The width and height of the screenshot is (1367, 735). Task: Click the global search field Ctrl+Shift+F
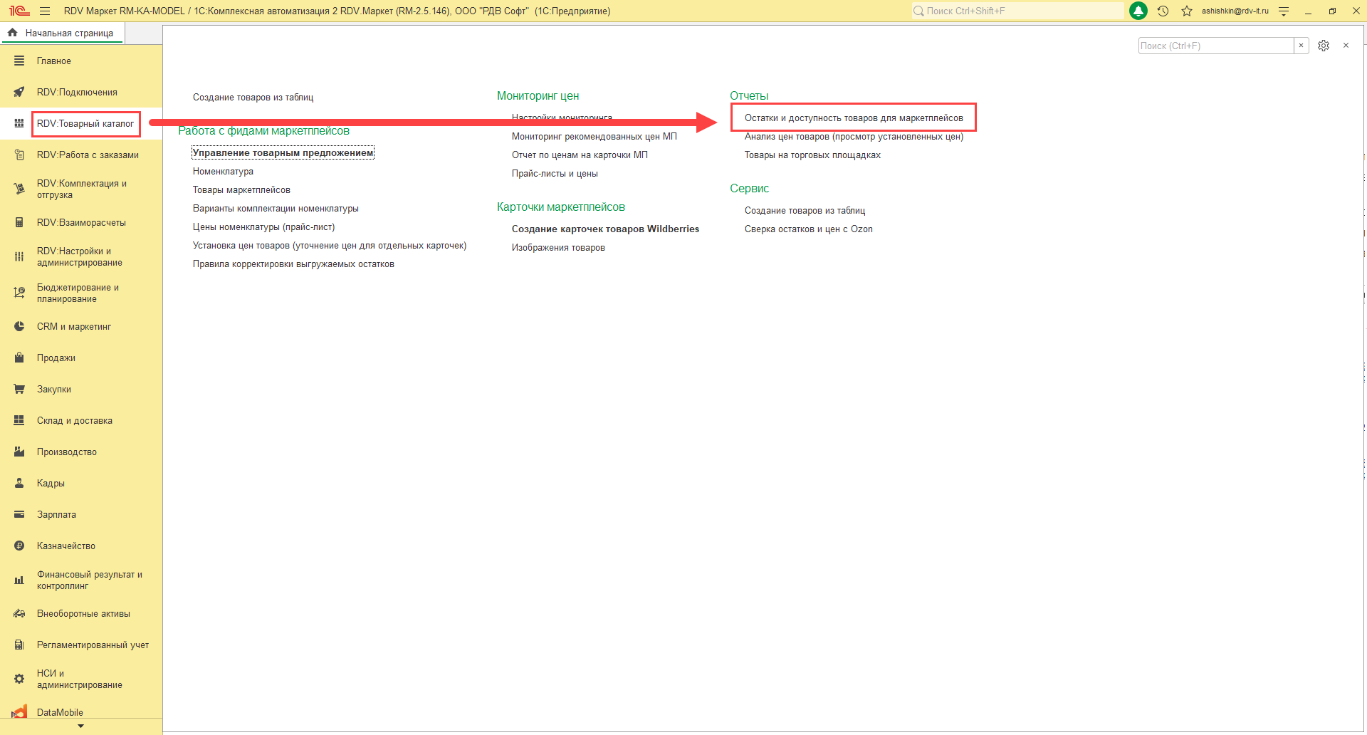pyautogui.click(x=1018, y=11)
